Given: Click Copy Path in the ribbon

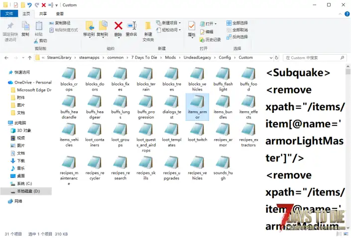Looking at the screenshot, I should [x=60, y=23].
